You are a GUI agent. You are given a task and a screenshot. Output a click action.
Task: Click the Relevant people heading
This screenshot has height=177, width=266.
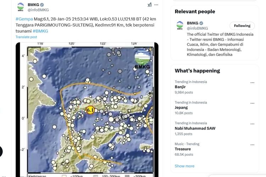[x=195, y=12]
